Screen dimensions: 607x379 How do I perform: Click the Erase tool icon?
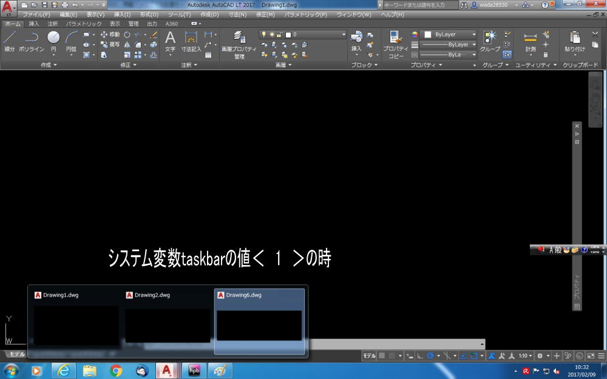coord(154,35)
